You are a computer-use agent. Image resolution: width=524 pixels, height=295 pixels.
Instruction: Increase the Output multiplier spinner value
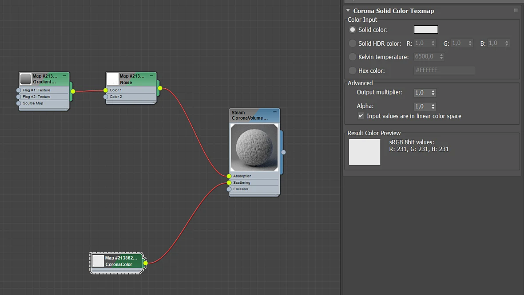click(x=433, y=91)
